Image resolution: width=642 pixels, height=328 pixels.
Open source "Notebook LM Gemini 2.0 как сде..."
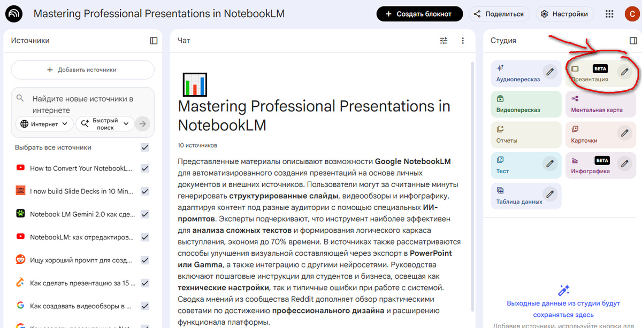(x=82, y=214)
